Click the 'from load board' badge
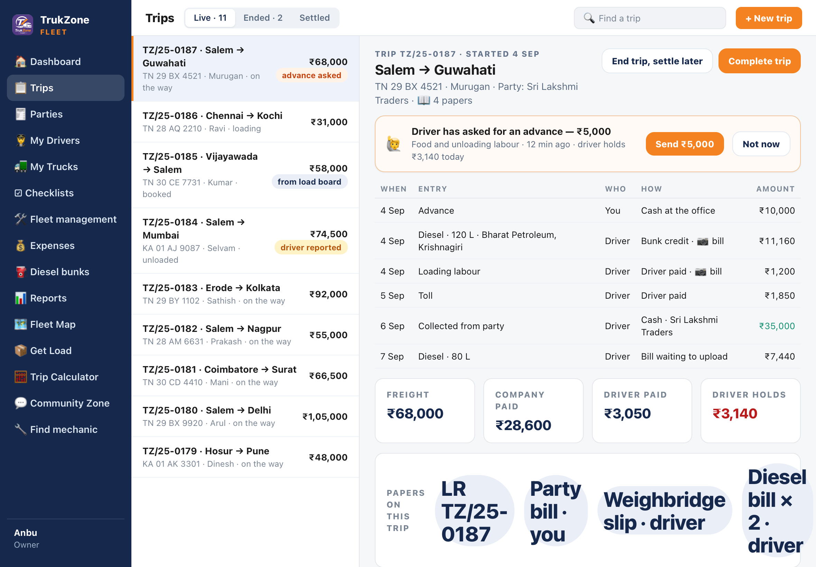Image resolution: width=816 pixels, height=567 pixels. point(309,182)
